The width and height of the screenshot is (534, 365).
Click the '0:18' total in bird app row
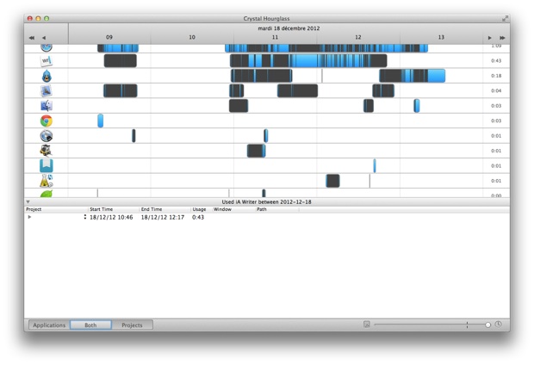[496, 76]
